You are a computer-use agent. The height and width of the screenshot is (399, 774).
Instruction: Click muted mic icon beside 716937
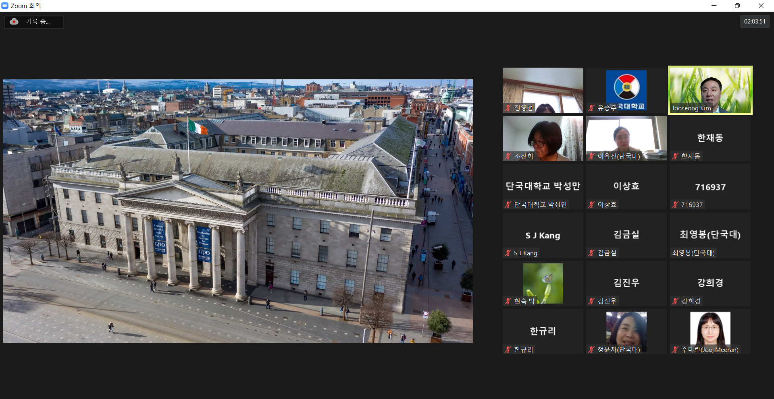(675, 205)
